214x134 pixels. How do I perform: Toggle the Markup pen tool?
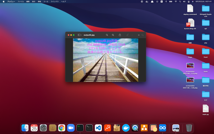click(x=127, y=35)
